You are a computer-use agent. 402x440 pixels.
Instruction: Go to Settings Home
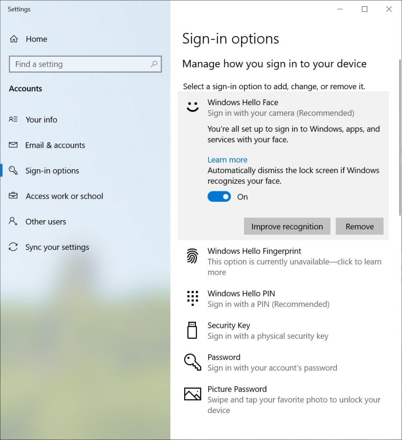[x=85, y=39]
